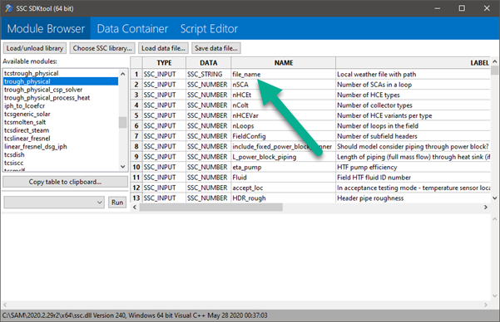Click the NAME column header
The image size is (500, 322).
pos(284,63)
